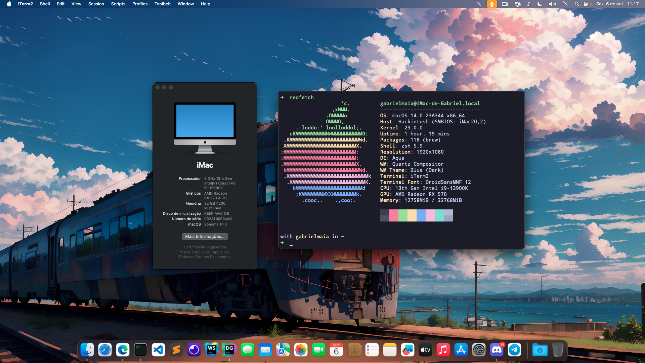This screenshot has width=645, height=363.
Task: Click the Mais Informações button
Action: pos(205,236)
